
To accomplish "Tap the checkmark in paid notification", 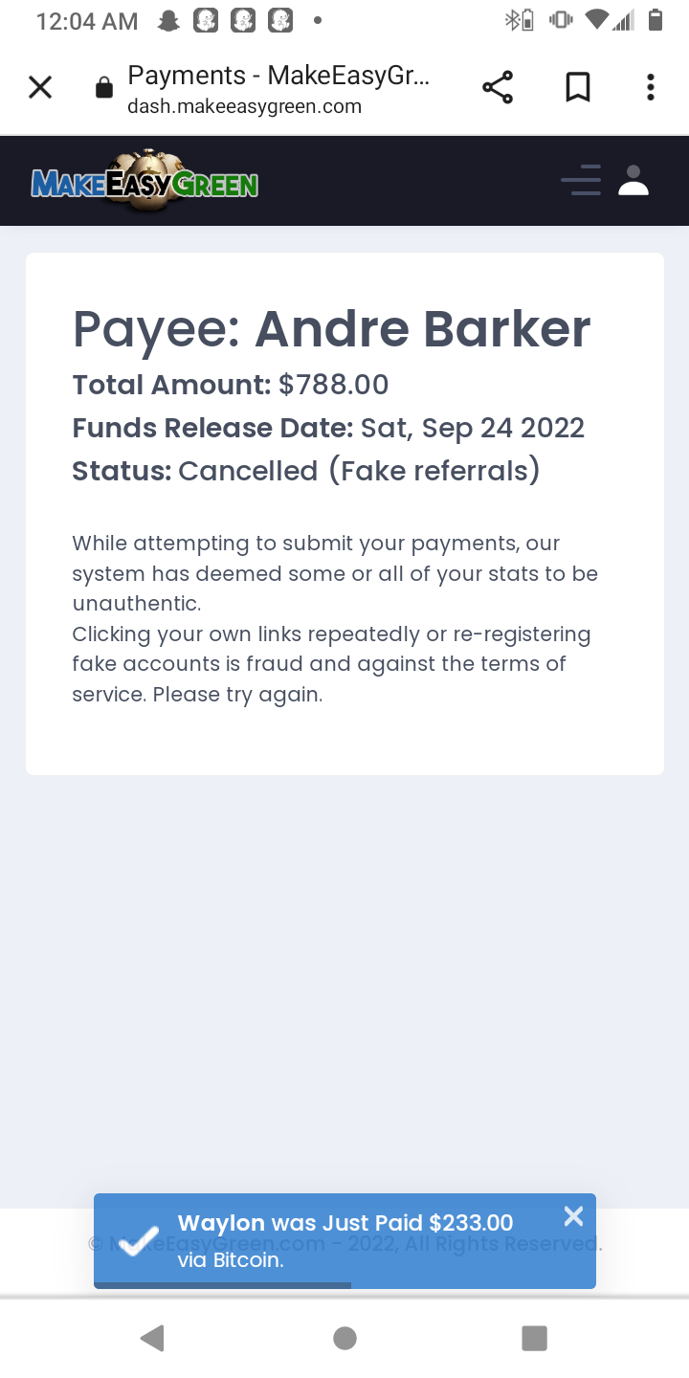I will [138, 1240].
